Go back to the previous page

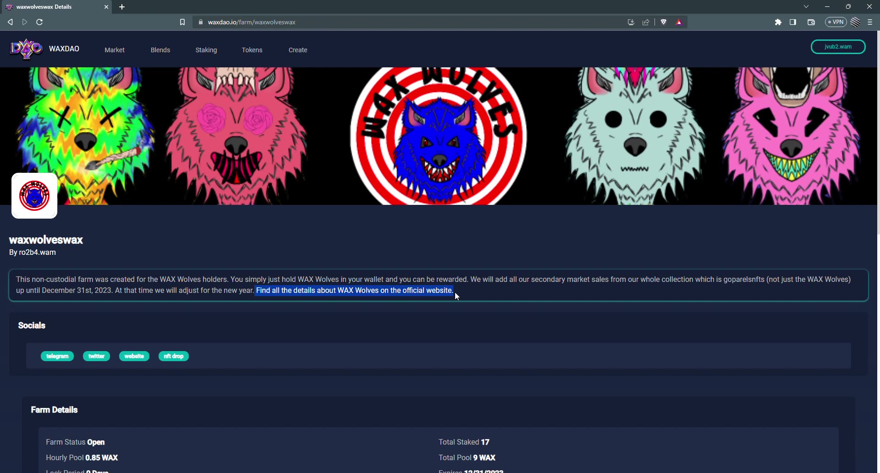pos(10,22)
